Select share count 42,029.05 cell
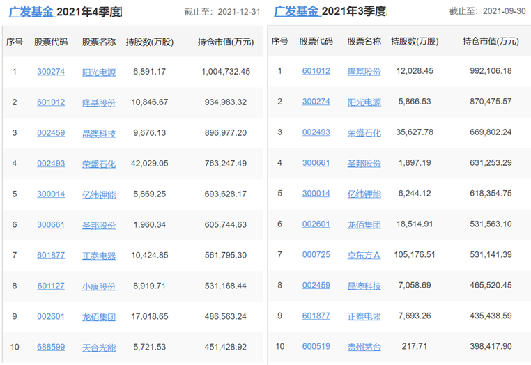Screen dimensions: 531x365 pyautogui.click(x=149, y=164)
